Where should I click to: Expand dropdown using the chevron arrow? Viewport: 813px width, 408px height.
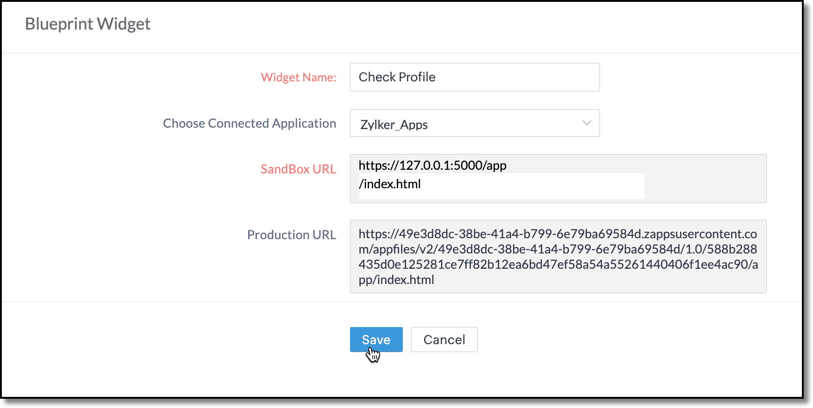587,123
